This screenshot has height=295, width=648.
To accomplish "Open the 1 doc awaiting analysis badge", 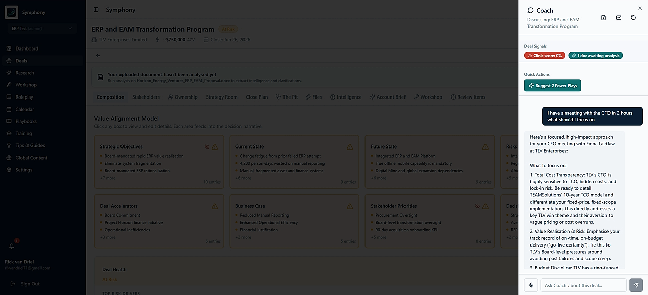I will [595, 56].
